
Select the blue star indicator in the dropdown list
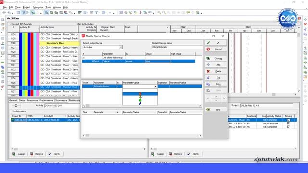140,103
